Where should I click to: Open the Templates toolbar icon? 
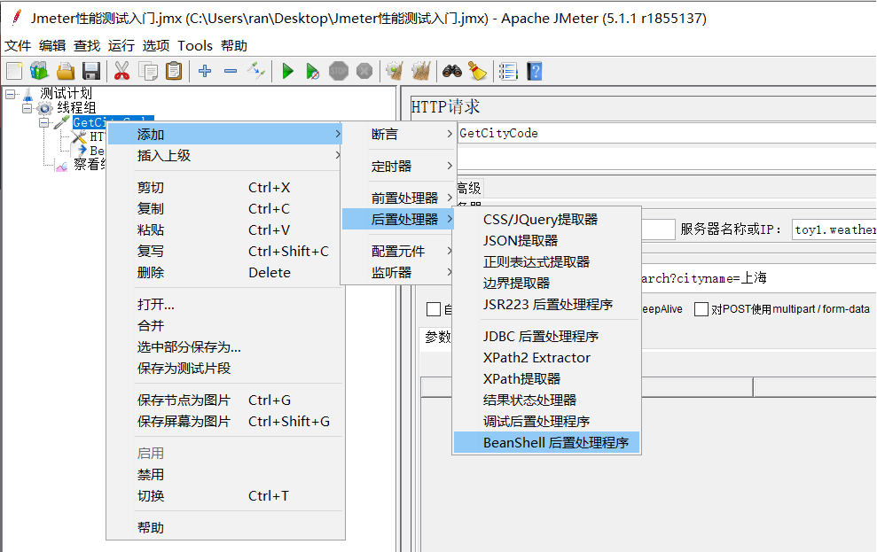(39, 72)
